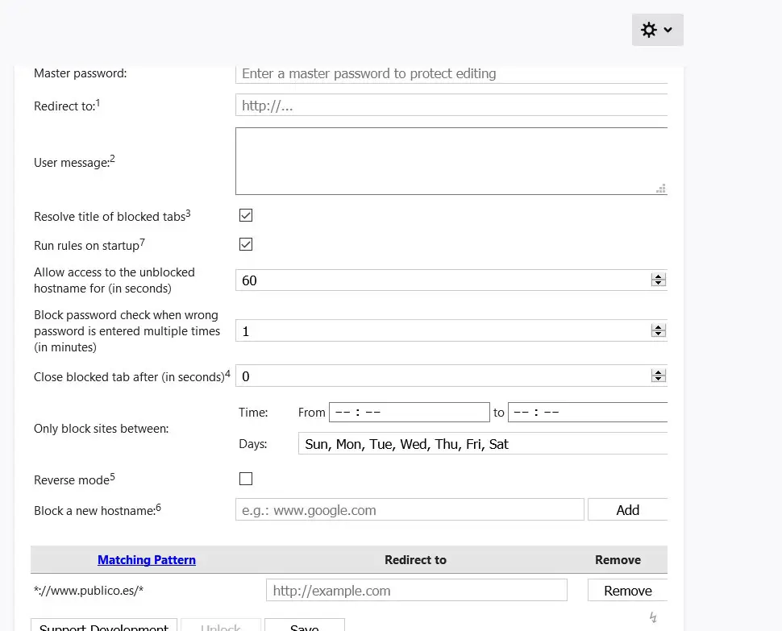Set the 'to' end time field

(x=587, y=413)
